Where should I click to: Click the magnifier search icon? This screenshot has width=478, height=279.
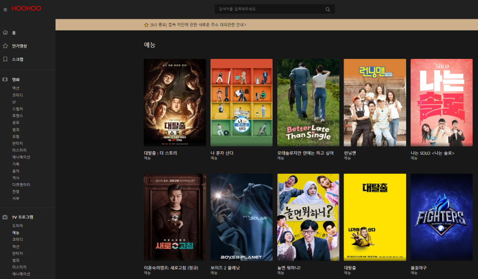point(328,9)
